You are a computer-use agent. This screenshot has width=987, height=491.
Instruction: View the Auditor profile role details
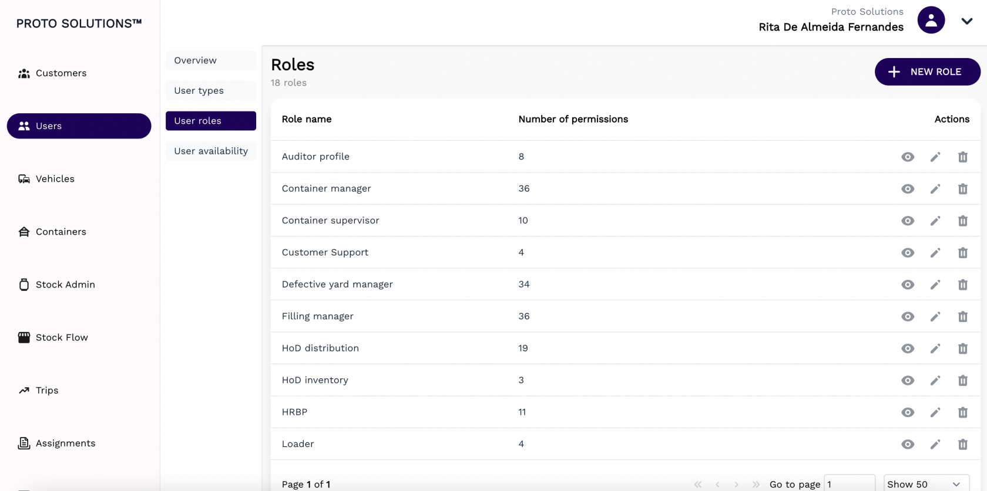click(x=908, y=157)
